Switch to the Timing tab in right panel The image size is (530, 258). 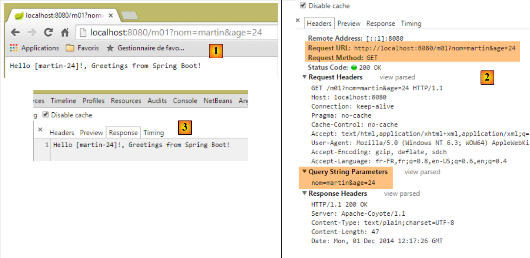coord(411,24)
